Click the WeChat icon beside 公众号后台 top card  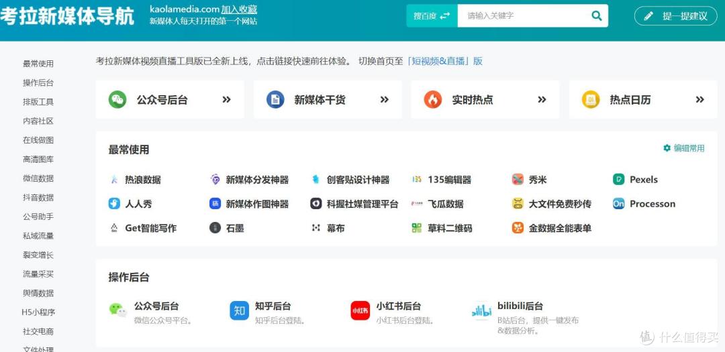[117, 100]
